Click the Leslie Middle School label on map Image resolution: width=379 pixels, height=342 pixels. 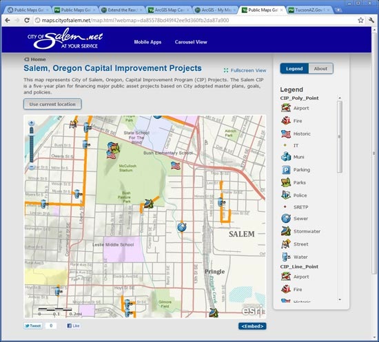[x=113, y=245]
